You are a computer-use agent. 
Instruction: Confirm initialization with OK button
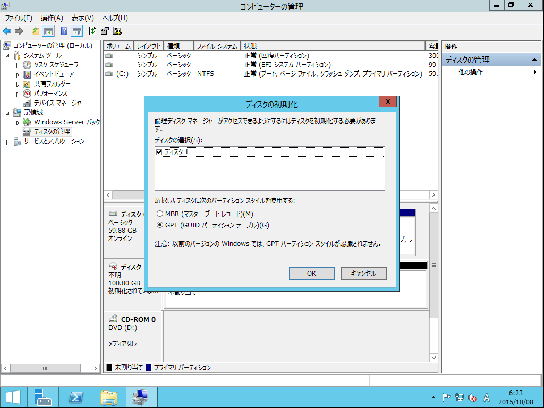[311, 274]
